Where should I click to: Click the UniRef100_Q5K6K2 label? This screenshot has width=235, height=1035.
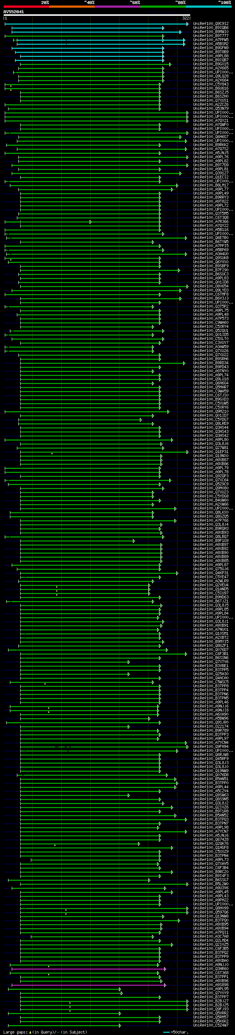[x=211, y=1021]
